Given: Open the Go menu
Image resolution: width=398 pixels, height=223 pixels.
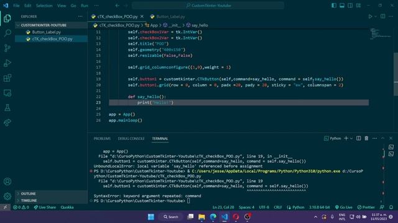Looking at the screenshot, I should (73, 6).
